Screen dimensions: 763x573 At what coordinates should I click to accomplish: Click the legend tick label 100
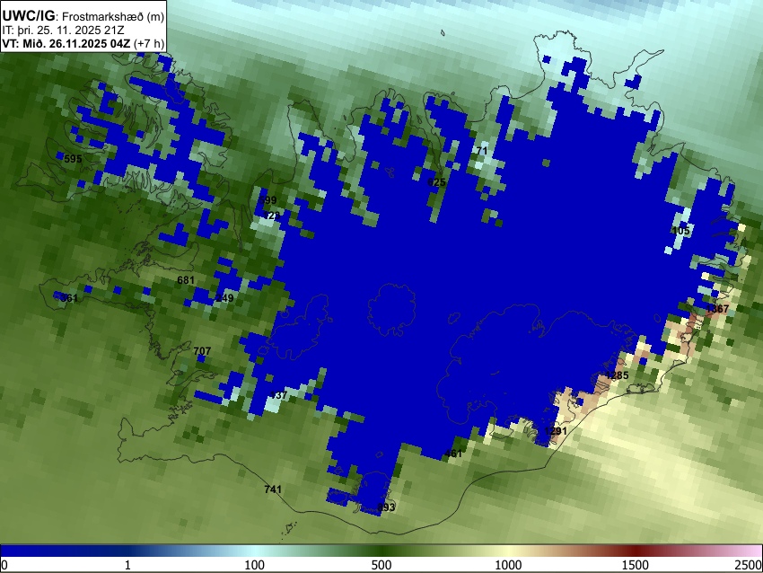click(x=255, y=565)
